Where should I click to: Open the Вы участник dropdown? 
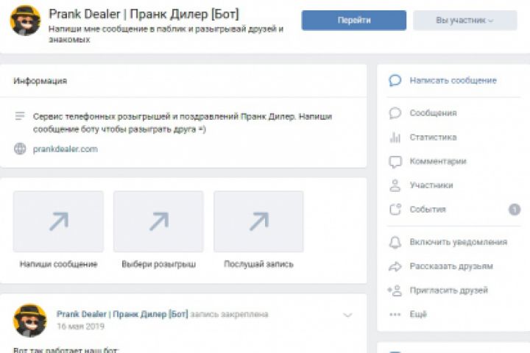pyautogui.click(x=464, y=21)
